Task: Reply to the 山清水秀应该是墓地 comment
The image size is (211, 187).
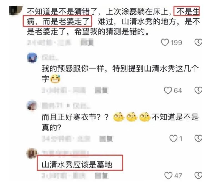Action: [101, 176]
